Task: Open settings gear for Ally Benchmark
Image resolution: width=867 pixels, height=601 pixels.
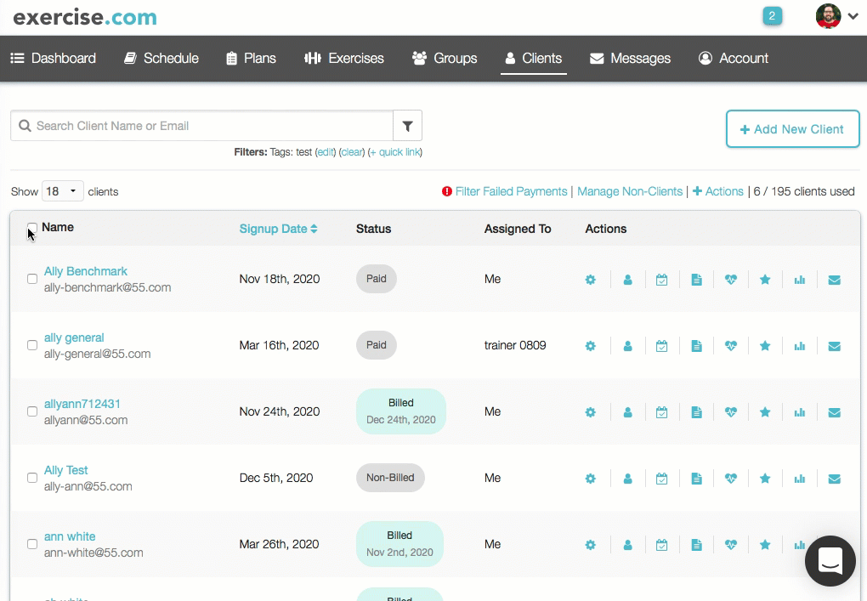Action: [x=590, y=279]
